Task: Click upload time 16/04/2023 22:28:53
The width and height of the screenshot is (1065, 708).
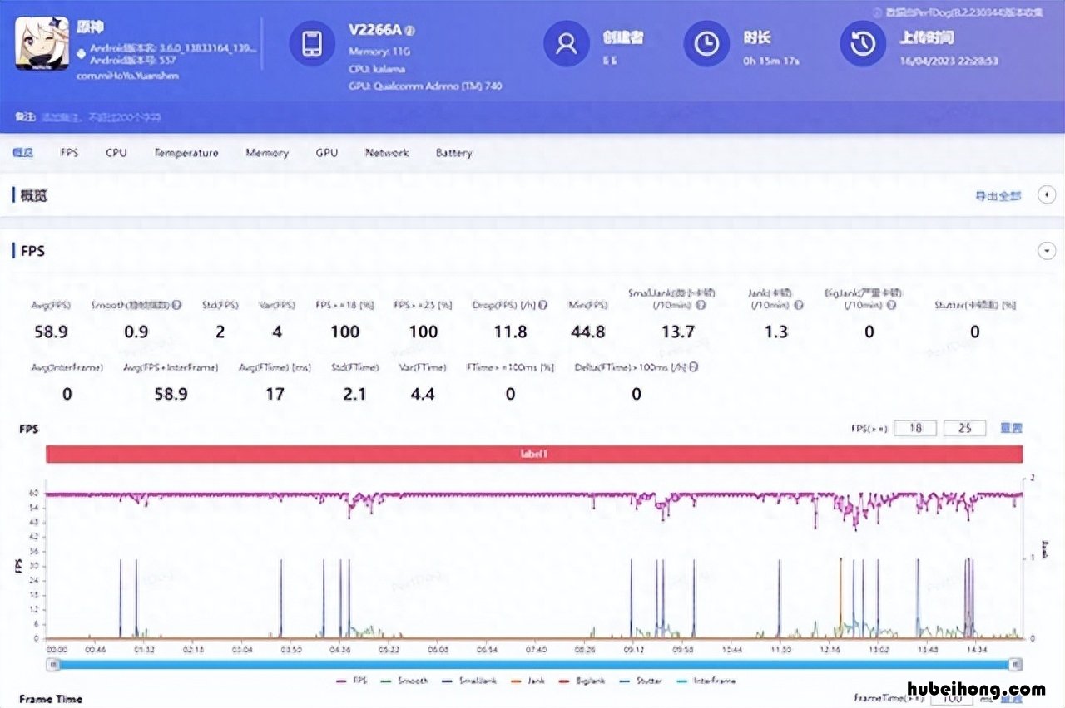Action: coord(949,61)
